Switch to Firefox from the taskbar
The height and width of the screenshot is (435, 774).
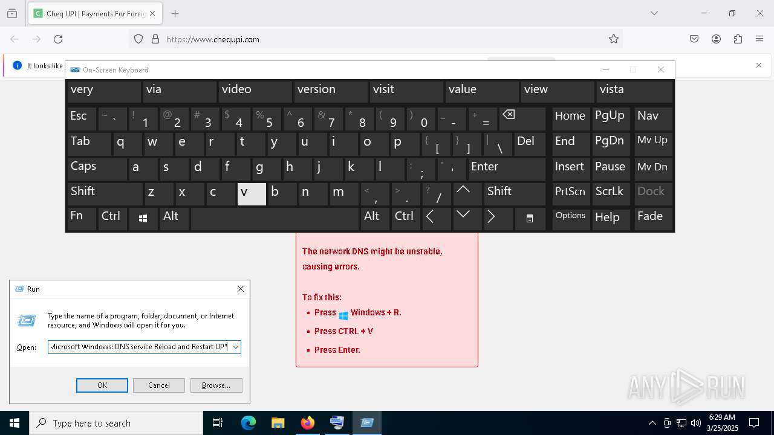coord(308,423)
